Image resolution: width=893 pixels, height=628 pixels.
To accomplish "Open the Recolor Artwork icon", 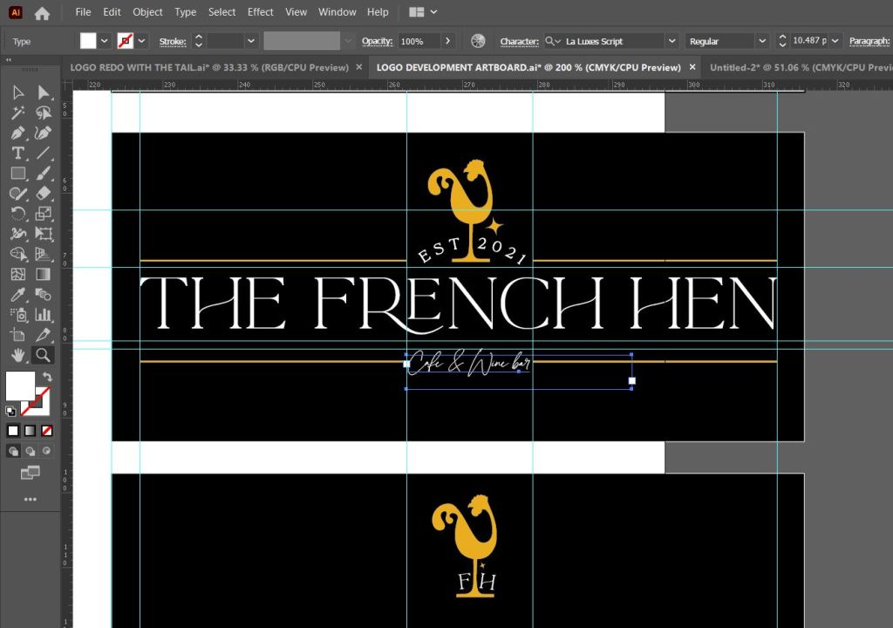I will coord(478,41).
